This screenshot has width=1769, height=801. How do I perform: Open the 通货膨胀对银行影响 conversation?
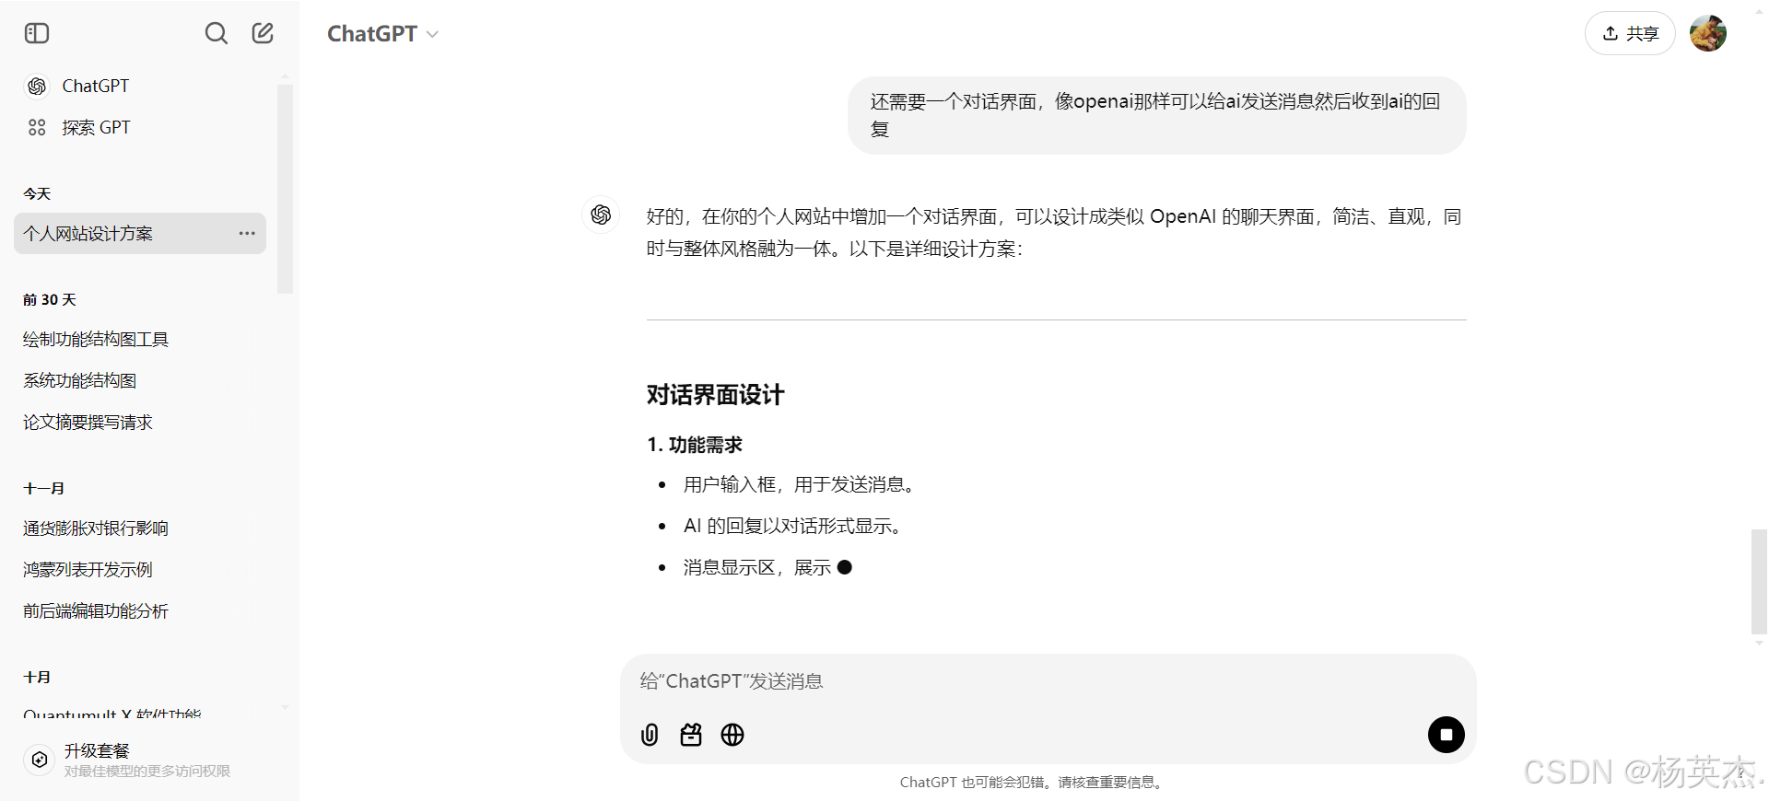point(96,528)
